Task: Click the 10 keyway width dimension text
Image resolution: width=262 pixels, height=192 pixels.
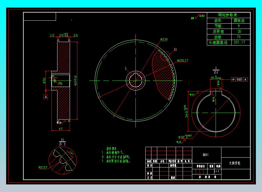Action: [x=216, y=78]
